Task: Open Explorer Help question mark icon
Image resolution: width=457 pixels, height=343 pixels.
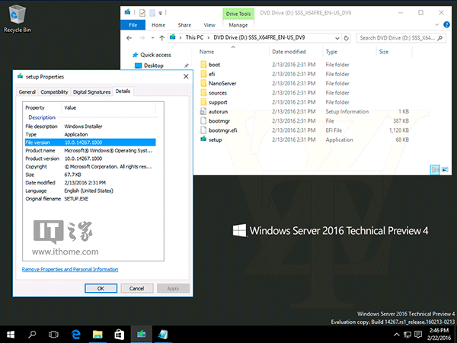Action: coord(446,25)
